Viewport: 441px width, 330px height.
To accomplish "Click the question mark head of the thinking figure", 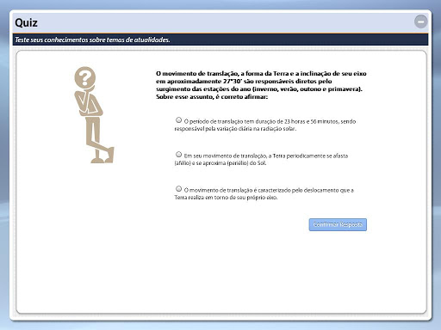I will (85, 77).
